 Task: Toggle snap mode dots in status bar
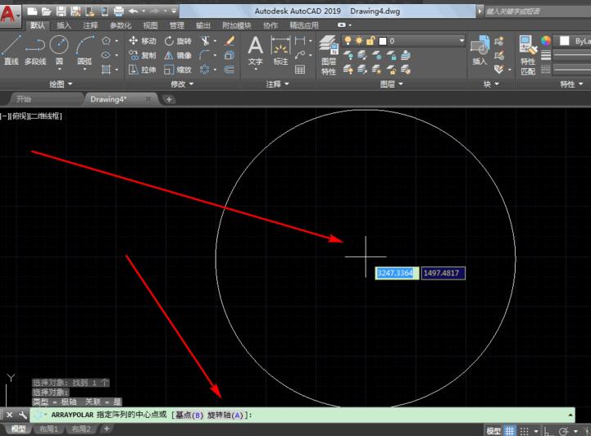click(525, 431)
